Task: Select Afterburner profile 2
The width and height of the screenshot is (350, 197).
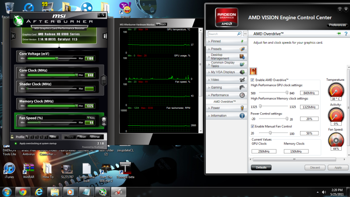Action: [x=32, y=137]
